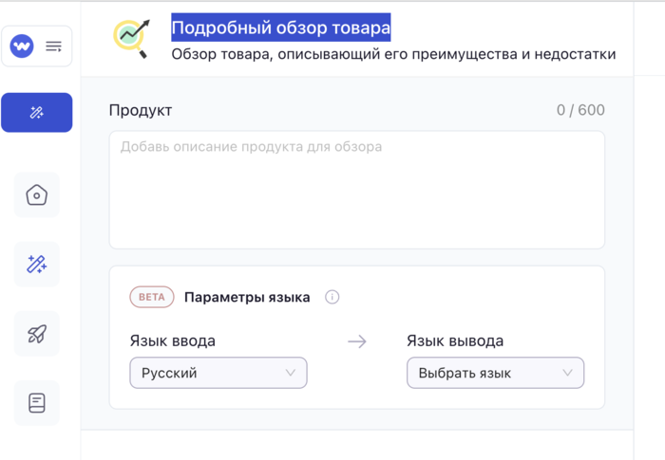This screenshot has height=460, width=665.
Task: Open the Выбрать язык output dropdown
Action: pos(495,373)
